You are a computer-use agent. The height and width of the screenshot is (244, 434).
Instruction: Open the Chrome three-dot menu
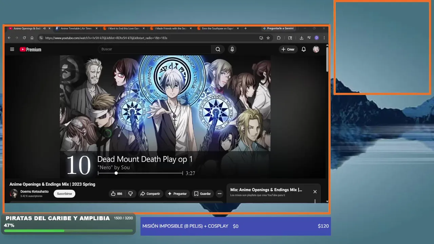tap(324, 38)
